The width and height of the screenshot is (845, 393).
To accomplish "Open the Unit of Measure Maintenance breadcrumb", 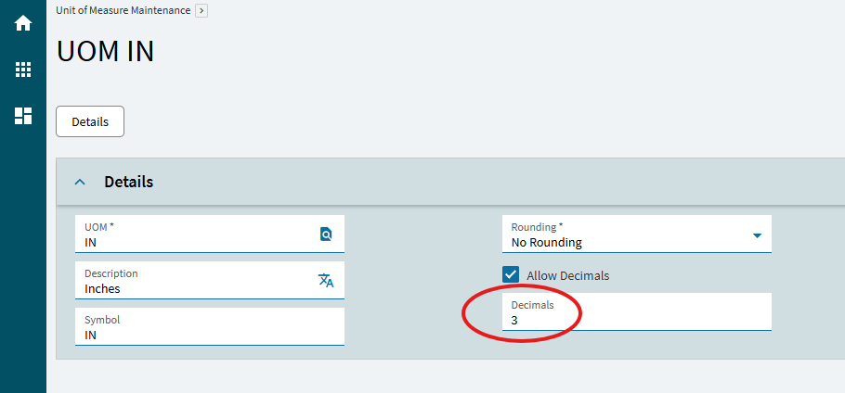I will coord(123,11).
